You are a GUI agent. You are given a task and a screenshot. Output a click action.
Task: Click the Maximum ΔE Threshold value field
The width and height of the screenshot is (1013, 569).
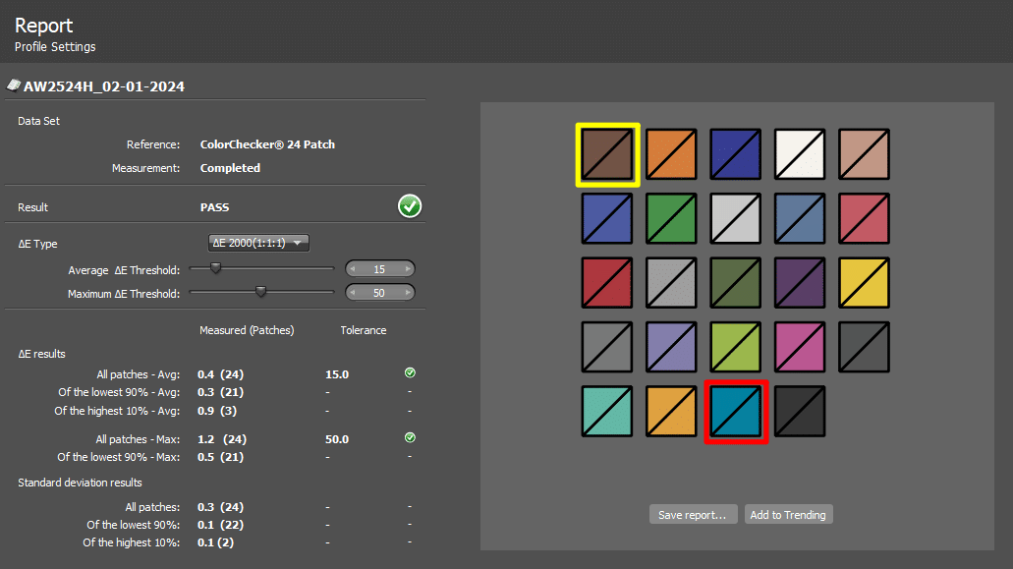379,293
